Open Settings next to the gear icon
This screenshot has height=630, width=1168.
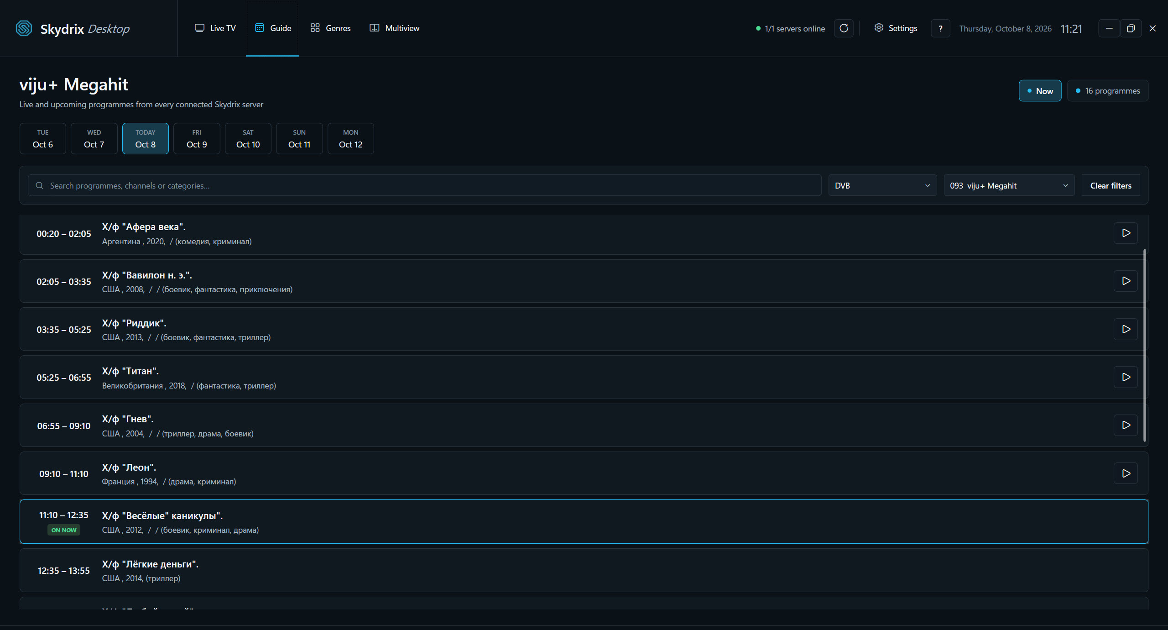[x=896, y=28]
